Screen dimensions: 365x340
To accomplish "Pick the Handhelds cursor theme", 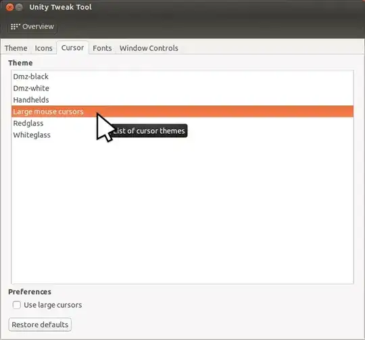I will (x=182, y=100).
